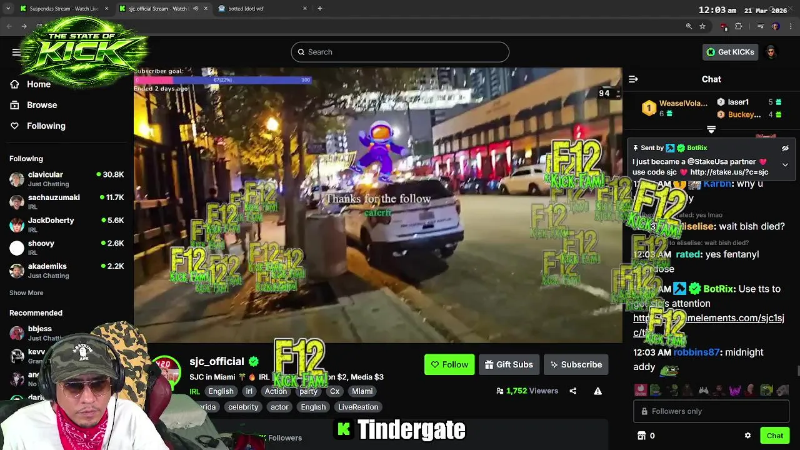Click laser1 in the gift leaderboard
This screenshot has height=450, width=800.
(749, 102)
